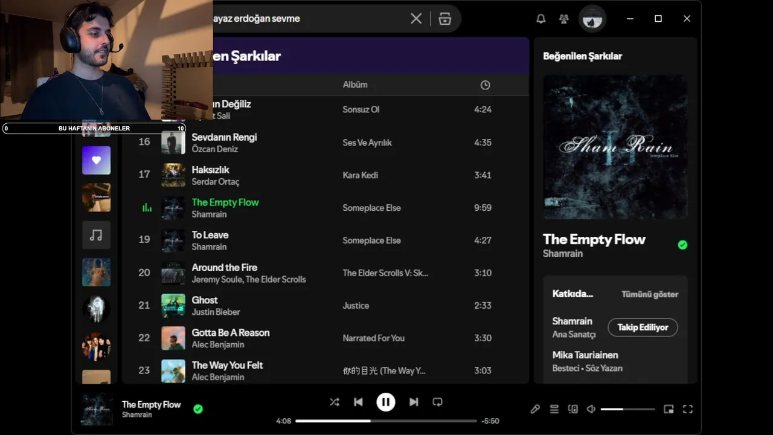Open the Ses Ve Ayrılık album

pos(367,143)
